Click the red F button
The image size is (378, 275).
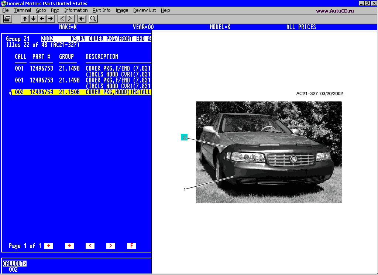click(x=131, y=246)
